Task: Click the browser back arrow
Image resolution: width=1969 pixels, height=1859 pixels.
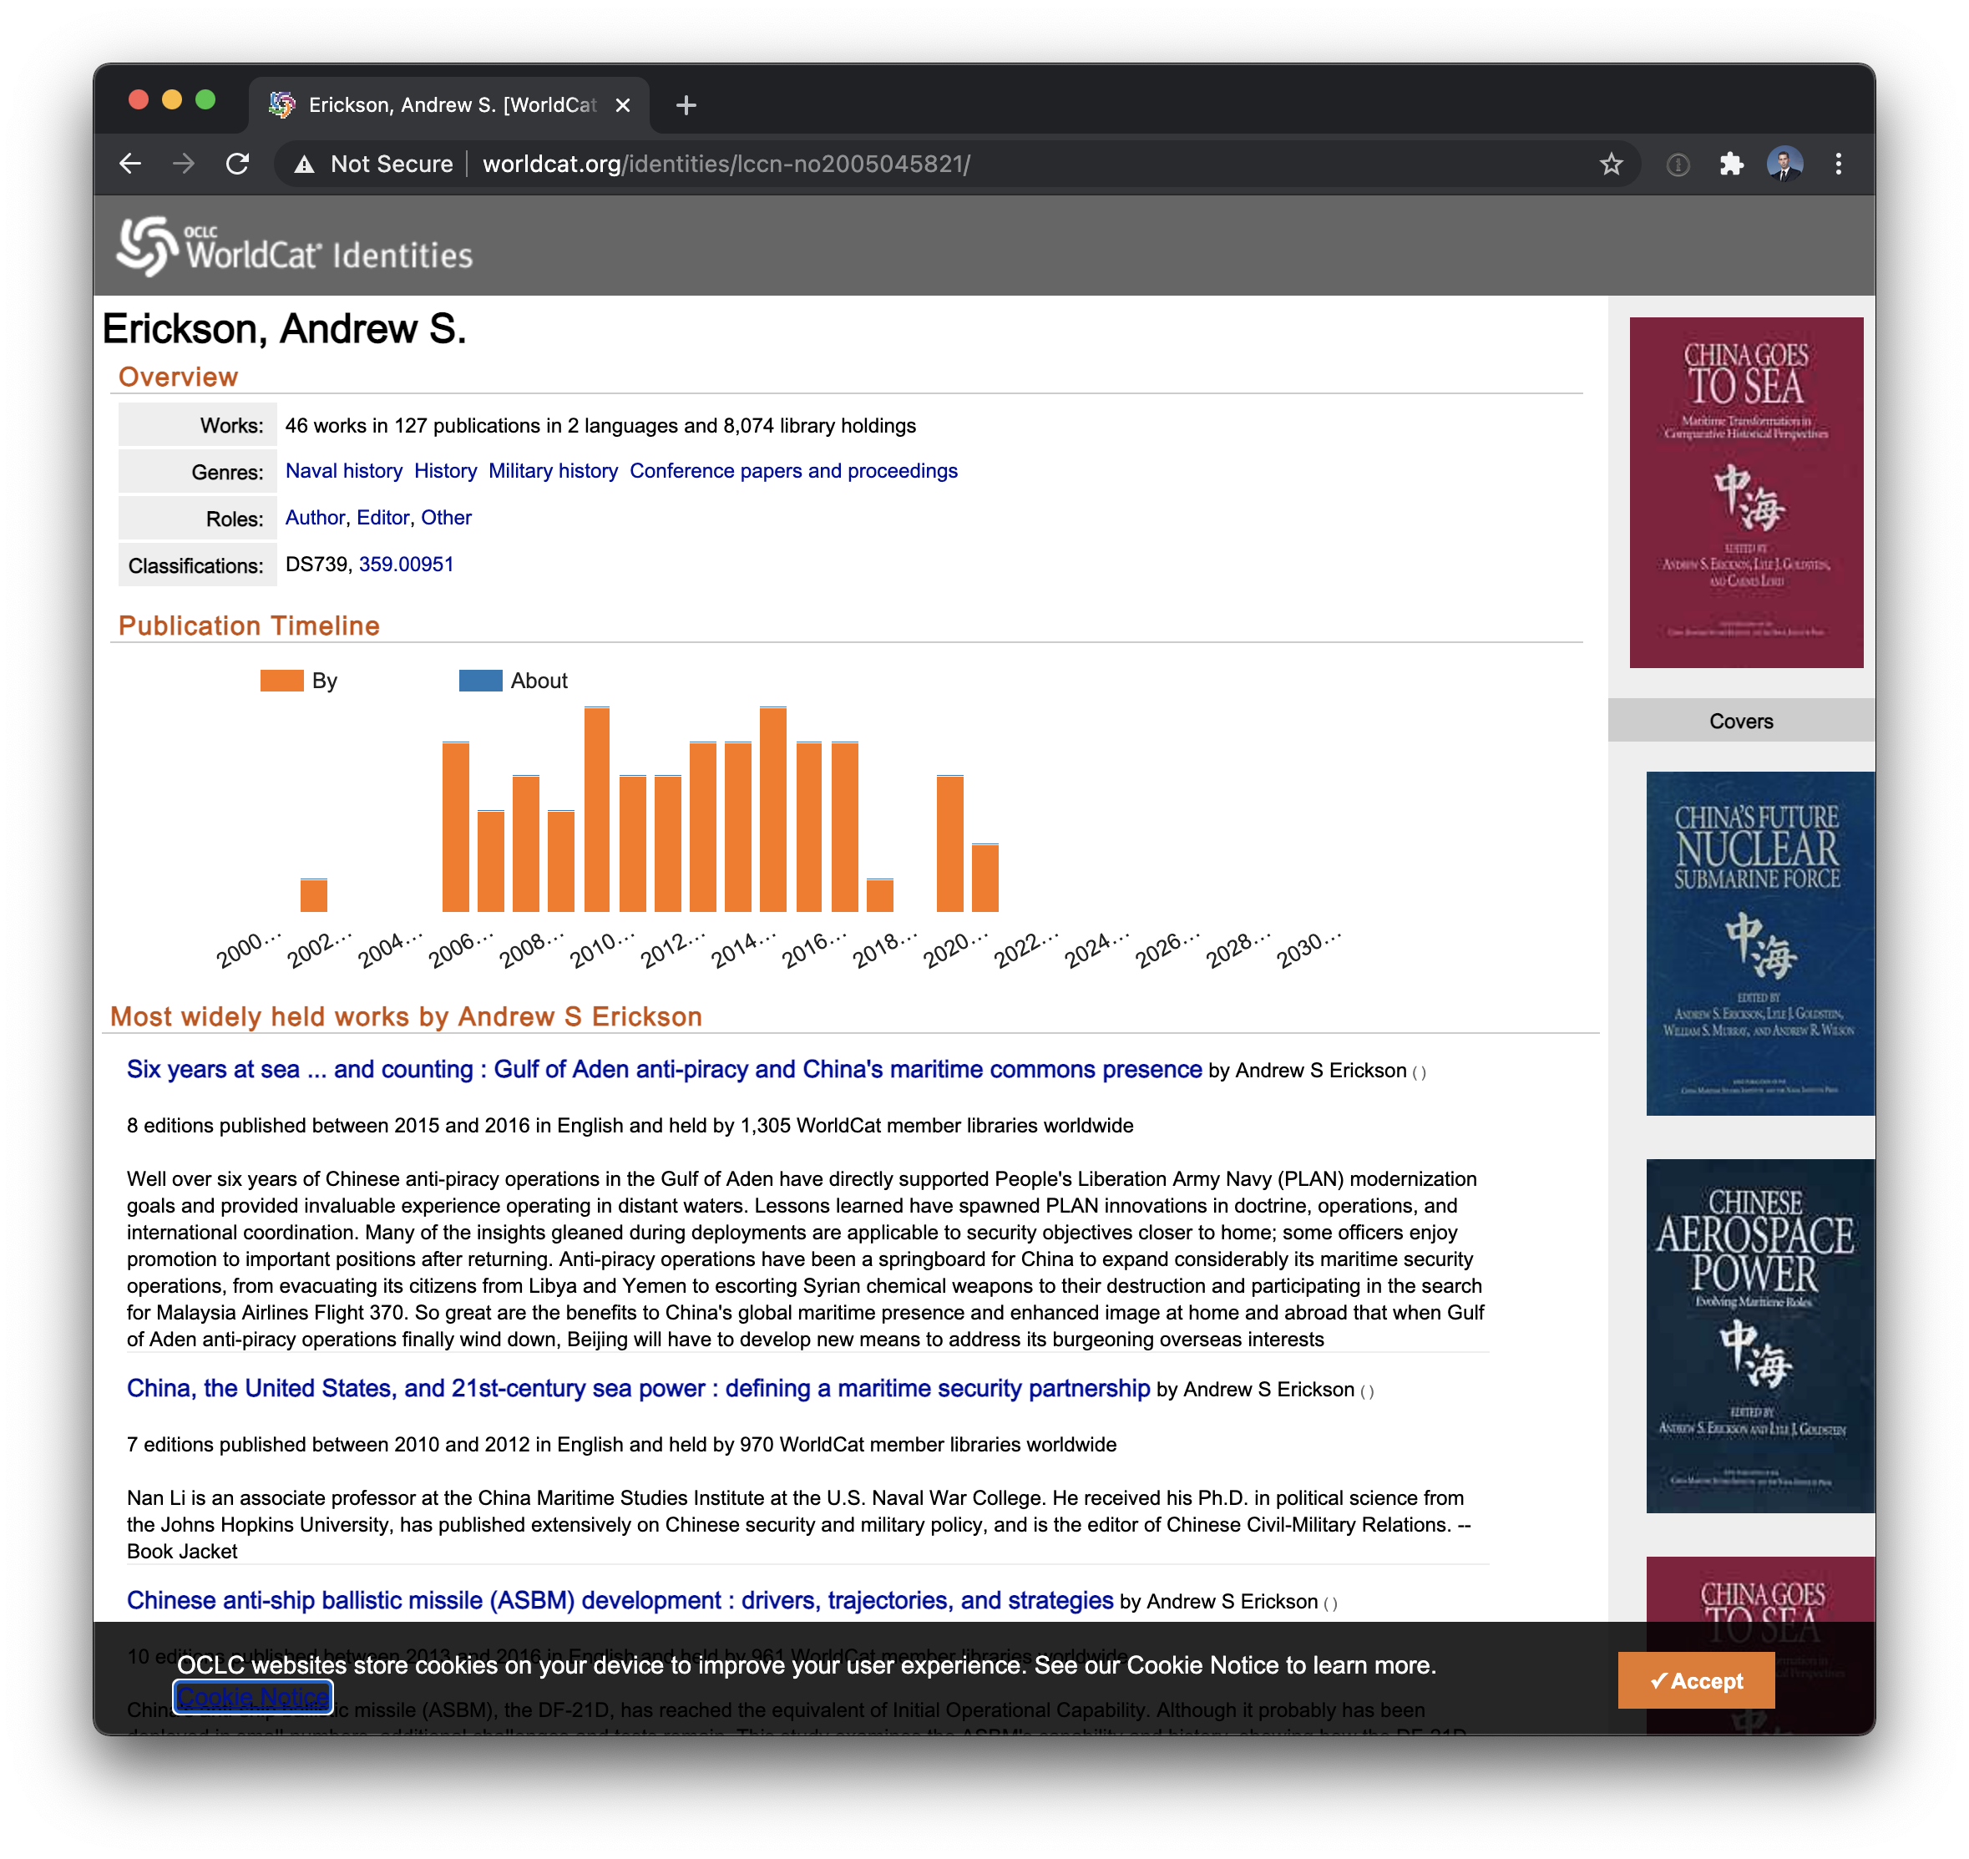Action: 129,164
